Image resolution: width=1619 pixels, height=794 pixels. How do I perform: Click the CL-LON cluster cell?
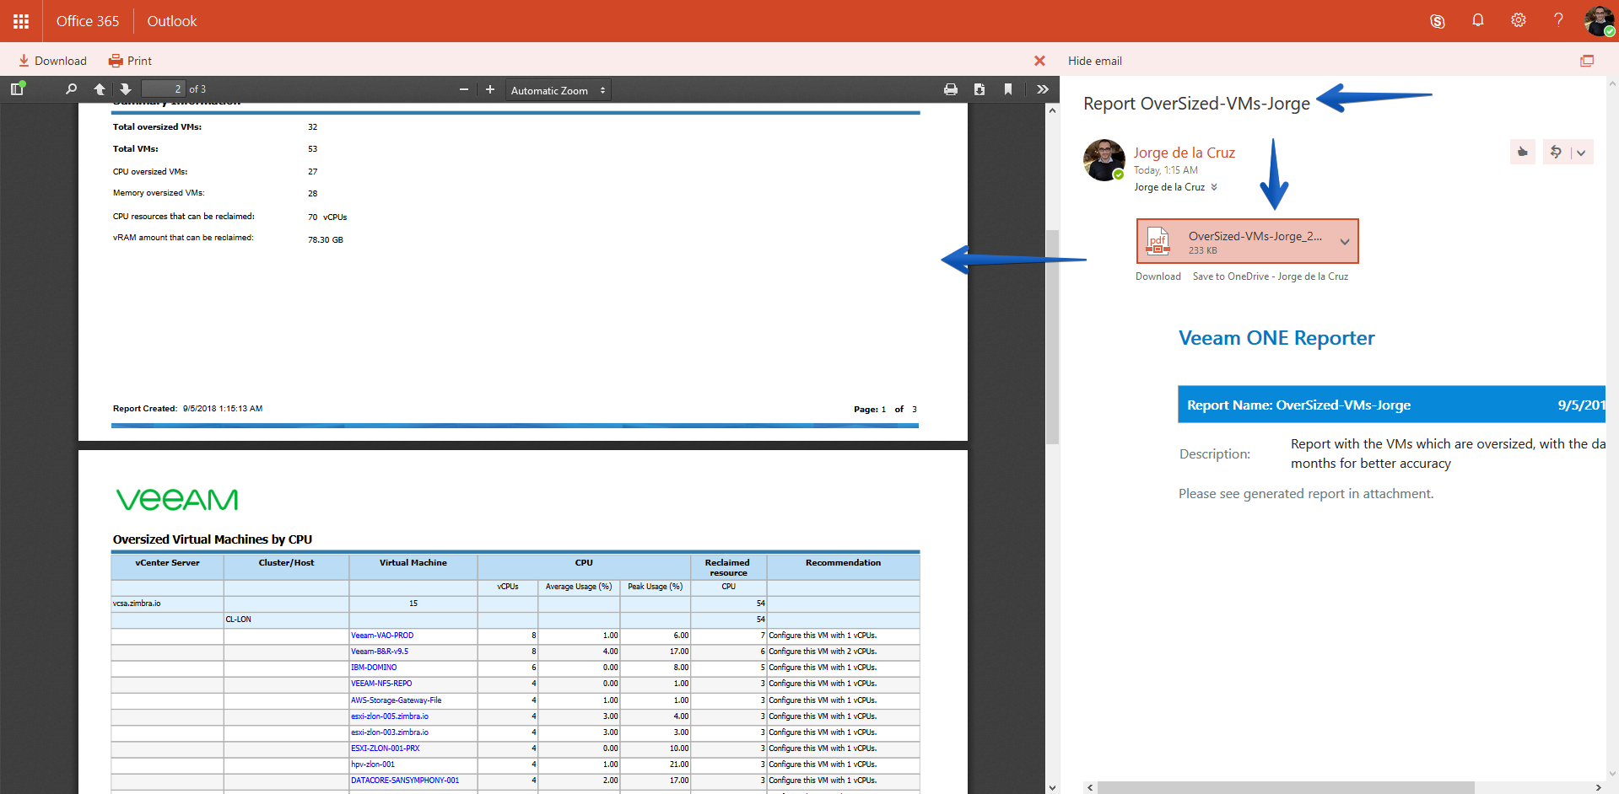pyautogui.click(x=286, y=620)
